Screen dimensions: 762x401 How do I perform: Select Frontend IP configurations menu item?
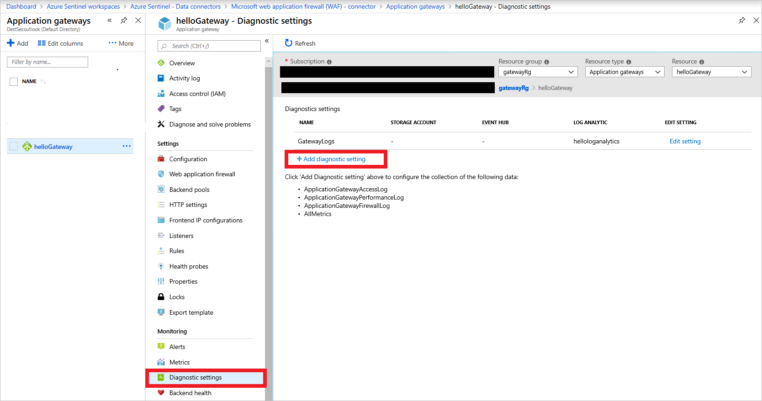(206, 220)
